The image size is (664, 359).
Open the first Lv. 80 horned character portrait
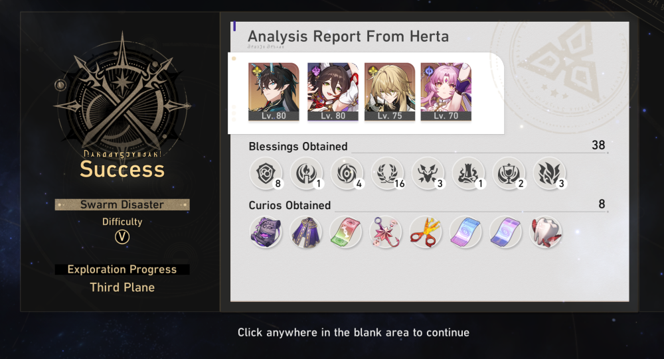274,92
